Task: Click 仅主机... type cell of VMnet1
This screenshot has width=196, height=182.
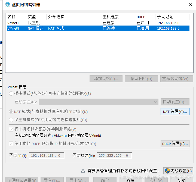Action: (x=35, y=23)
